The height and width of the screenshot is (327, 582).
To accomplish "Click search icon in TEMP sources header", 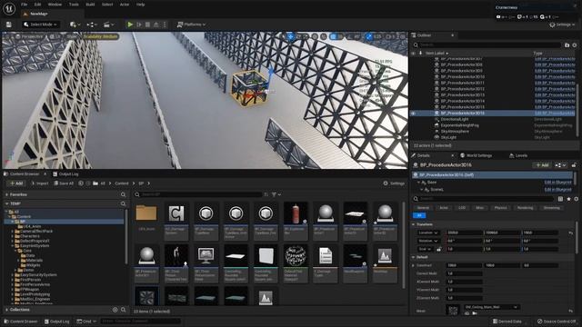I will tap(124, 203).
